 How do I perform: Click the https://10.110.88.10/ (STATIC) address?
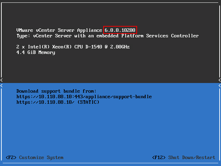tap(58, 102)
